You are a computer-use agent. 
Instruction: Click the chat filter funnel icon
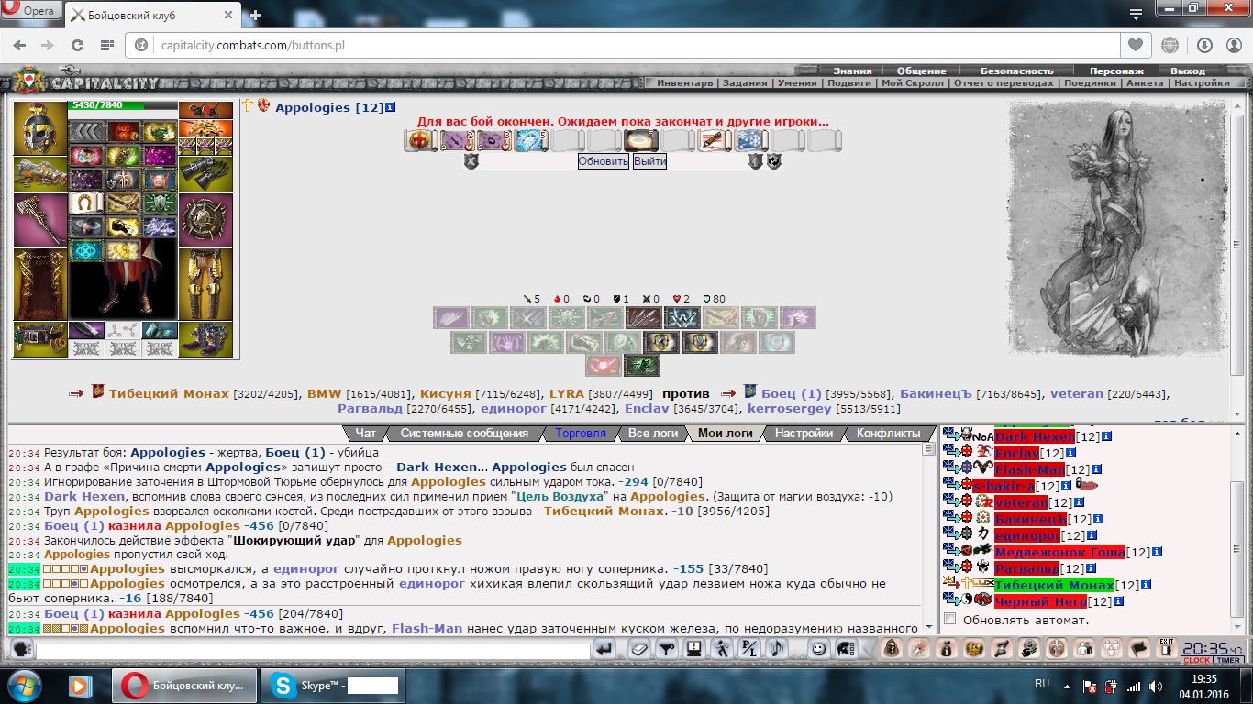click(x=668, y=649)
